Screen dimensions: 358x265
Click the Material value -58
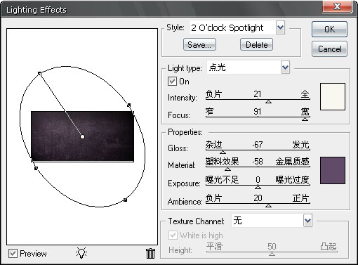coord(258,162)
